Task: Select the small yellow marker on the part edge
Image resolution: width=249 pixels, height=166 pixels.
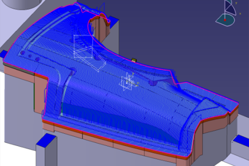Action: pyautogui.click(x=134, y=60)
